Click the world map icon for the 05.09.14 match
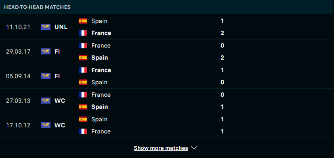The height and width of the screenshot is (158, 334). 46,76
